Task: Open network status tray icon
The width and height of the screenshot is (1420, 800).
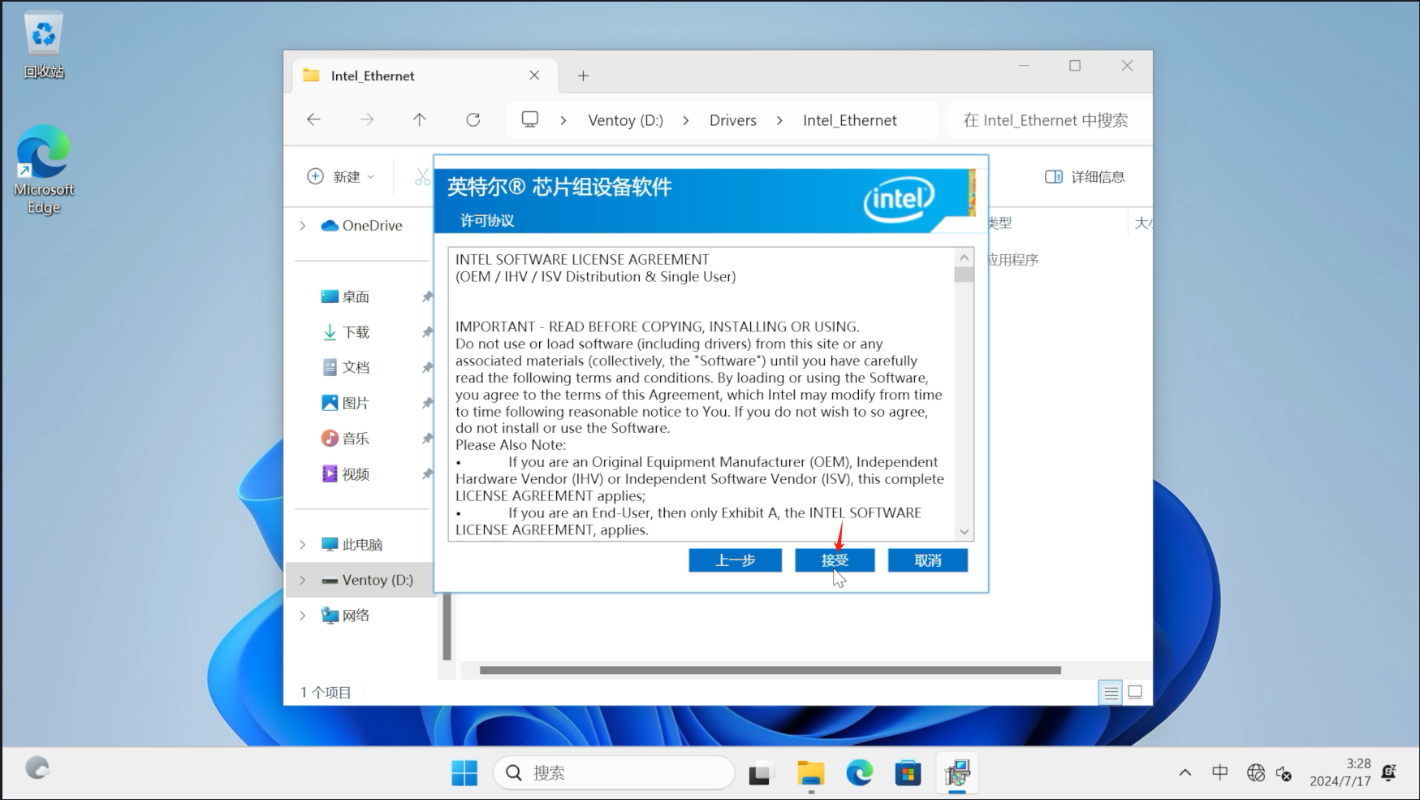Action: (x=1256, y=773)
